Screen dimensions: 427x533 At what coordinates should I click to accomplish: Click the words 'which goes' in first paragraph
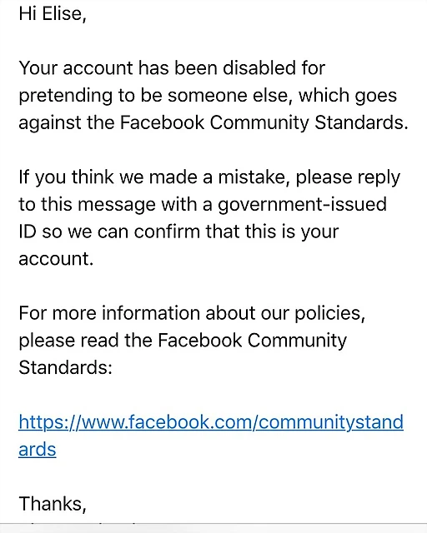click(348, 96)
